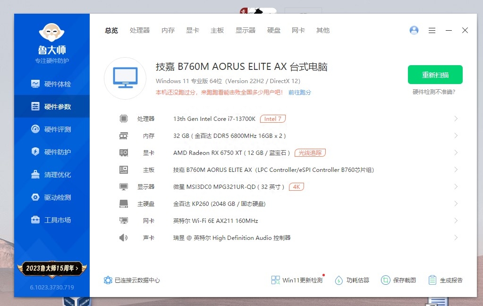Expand the 主板 row chevron
The image size is (483, 306).
click(456, 170)
